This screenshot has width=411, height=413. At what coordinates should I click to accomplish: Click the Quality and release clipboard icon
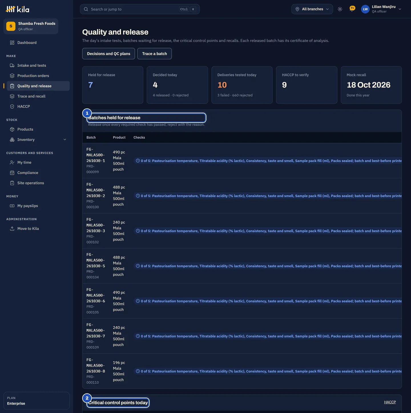click(x=12, y=86)
